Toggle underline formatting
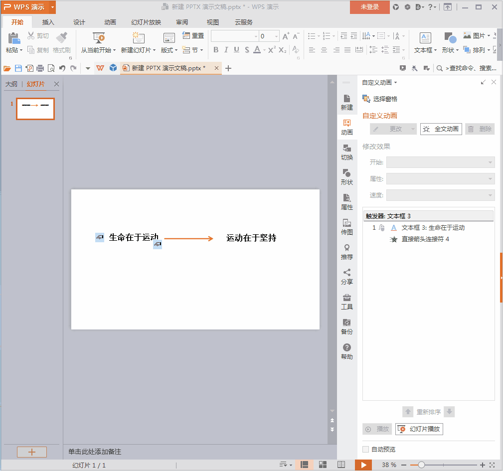The image size is (503, 471). [236, 50]
